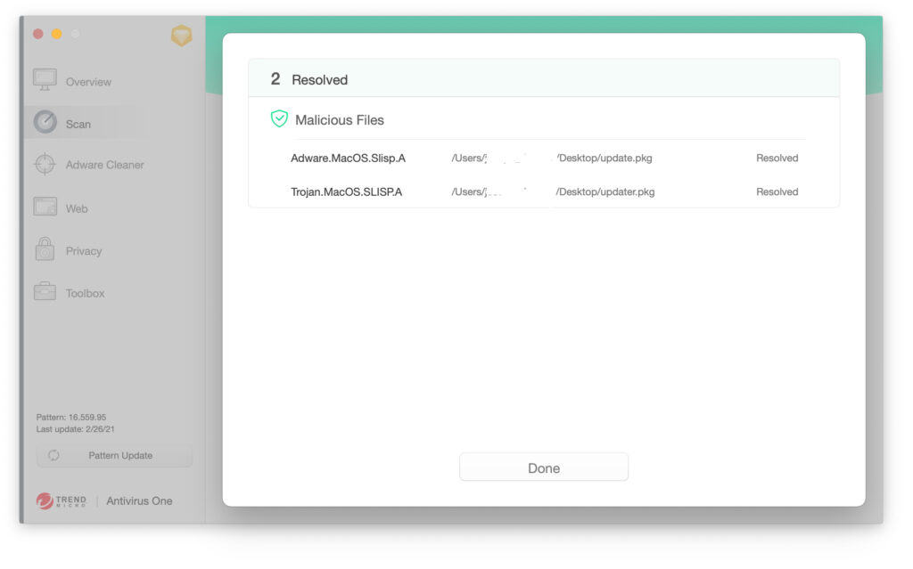Viewport: 913px width, 569px height.
Task: Select the Adware.MacOS.Slisp.A threat entry
Action: pyautogui.click(x=348, y=159)
